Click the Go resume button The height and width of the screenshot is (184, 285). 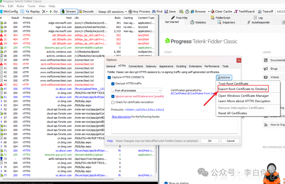click(x=54, y=11)
